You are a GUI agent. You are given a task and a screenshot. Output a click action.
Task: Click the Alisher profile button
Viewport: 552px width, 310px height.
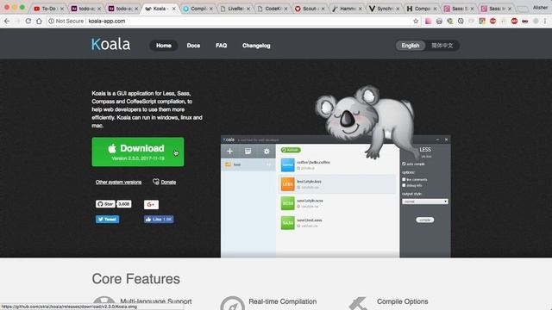[540, 8]
